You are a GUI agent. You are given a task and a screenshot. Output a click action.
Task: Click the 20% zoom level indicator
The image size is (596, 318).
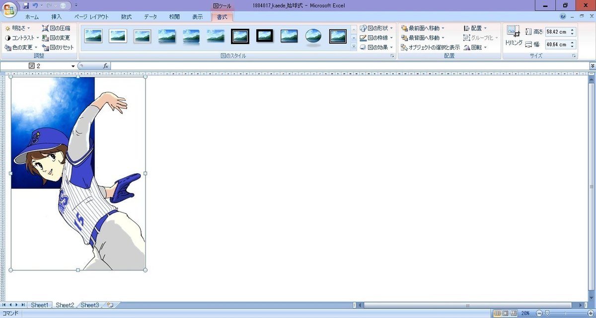tap(525, 314)
